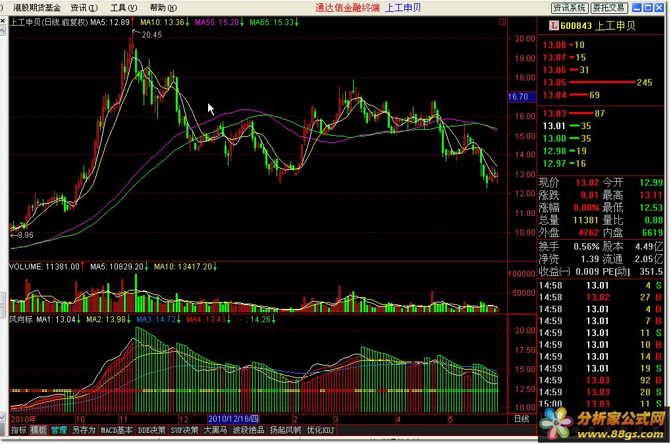Click the MA65: 15.33 indicator label
Viewport: 671px width, 444px height.
pos(271,22)
